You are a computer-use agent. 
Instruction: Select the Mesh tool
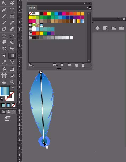(4, 56)
